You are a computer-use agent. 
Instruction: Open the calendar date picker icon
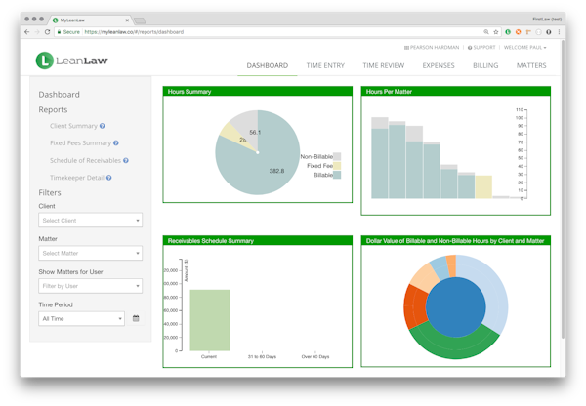tap(136, 318)
